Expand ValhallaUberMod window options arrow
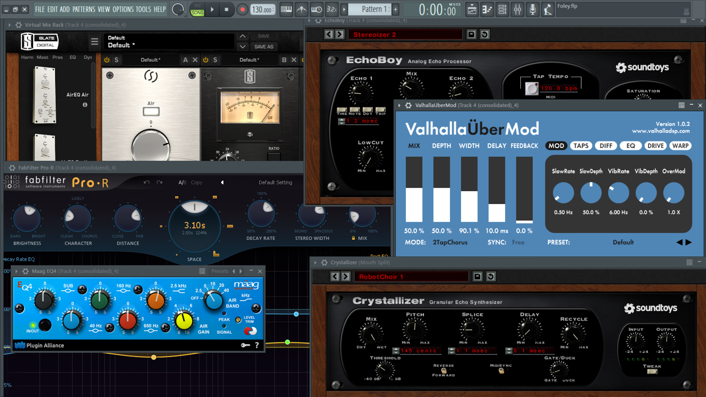The height and width of the screenshot is (397, 706). tap(399, 105)
